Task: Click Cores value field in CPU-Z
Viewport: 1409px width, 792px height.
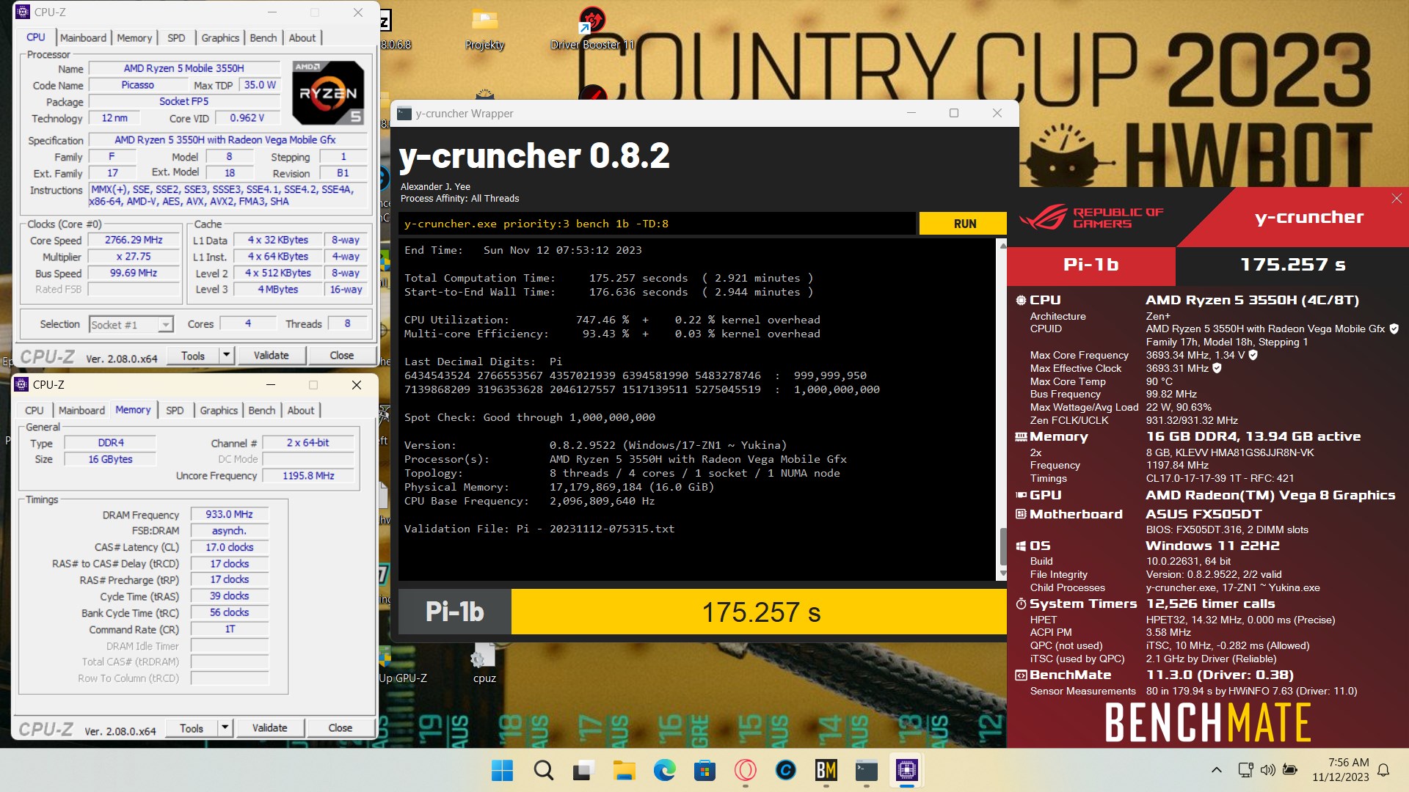Action: coord(248,323)
